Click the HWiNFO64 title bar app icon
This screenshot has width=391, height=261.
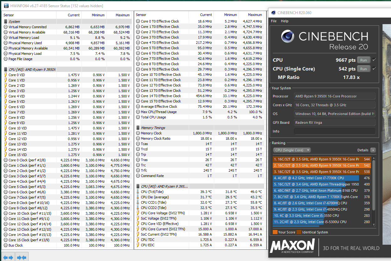click(x=6, y=6)
